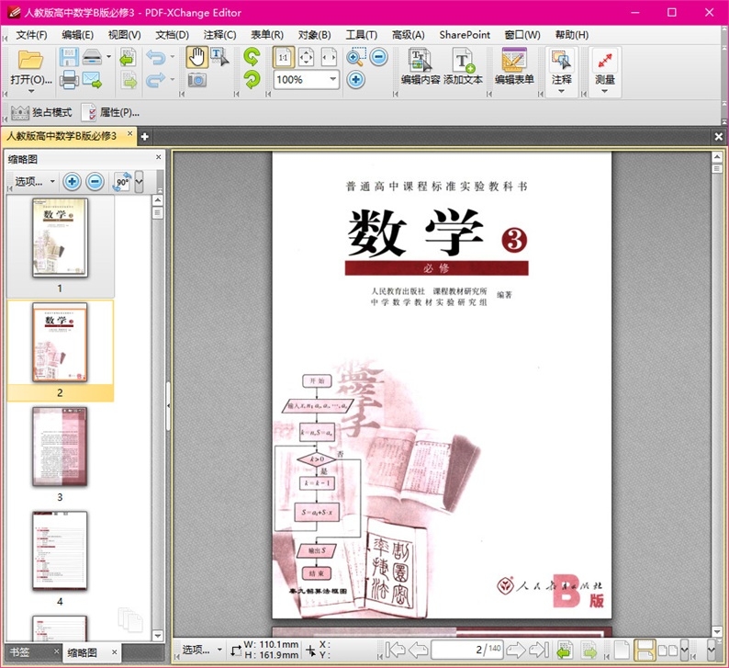Go to the last page
This screenshot has width=729, height=668.
pyautogui.click(x=539, y=650)
